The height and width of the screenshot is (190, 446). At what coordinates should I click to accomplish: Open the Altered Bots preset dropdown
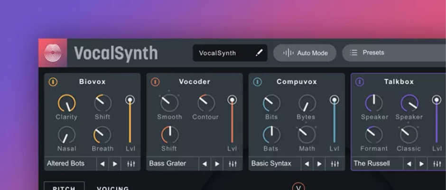pyautogui.click(x=70, y=164)
